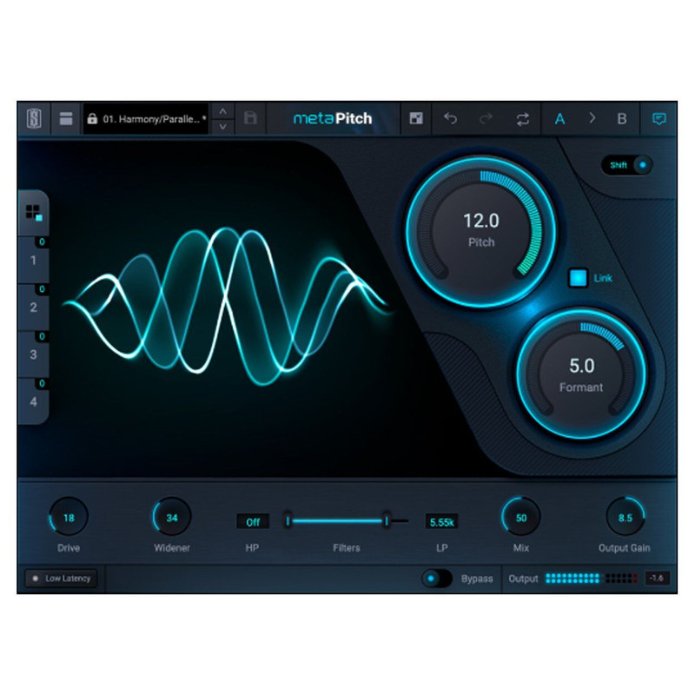Click the Slate Digital logo icon
695x695 pixels.
(34, 119)
